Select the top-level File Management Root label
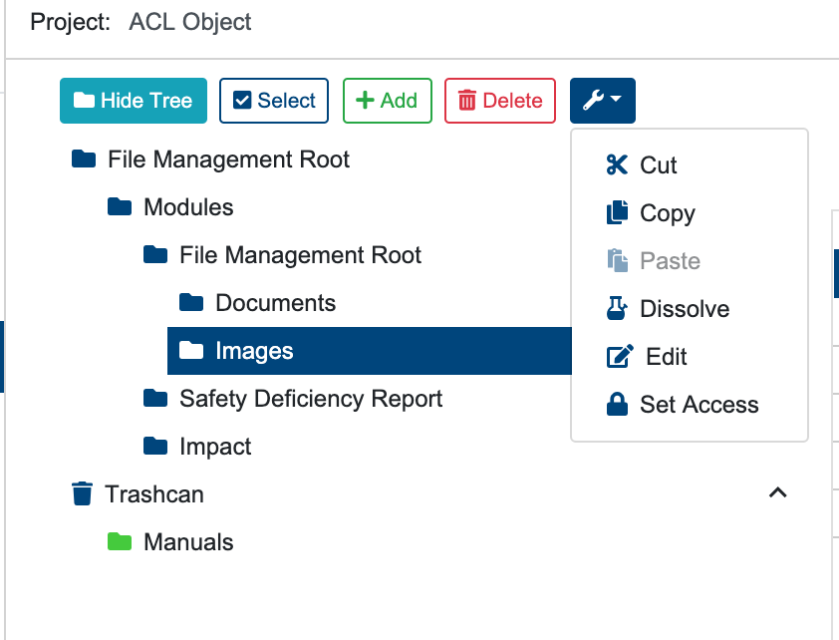The height and width of the screenshot is (640, 839). coord(228,160)
